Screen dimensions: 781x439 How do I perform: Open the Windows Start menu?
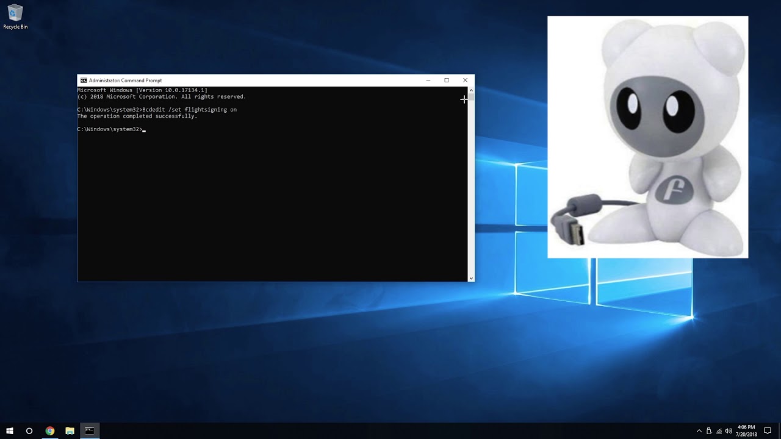10,430
